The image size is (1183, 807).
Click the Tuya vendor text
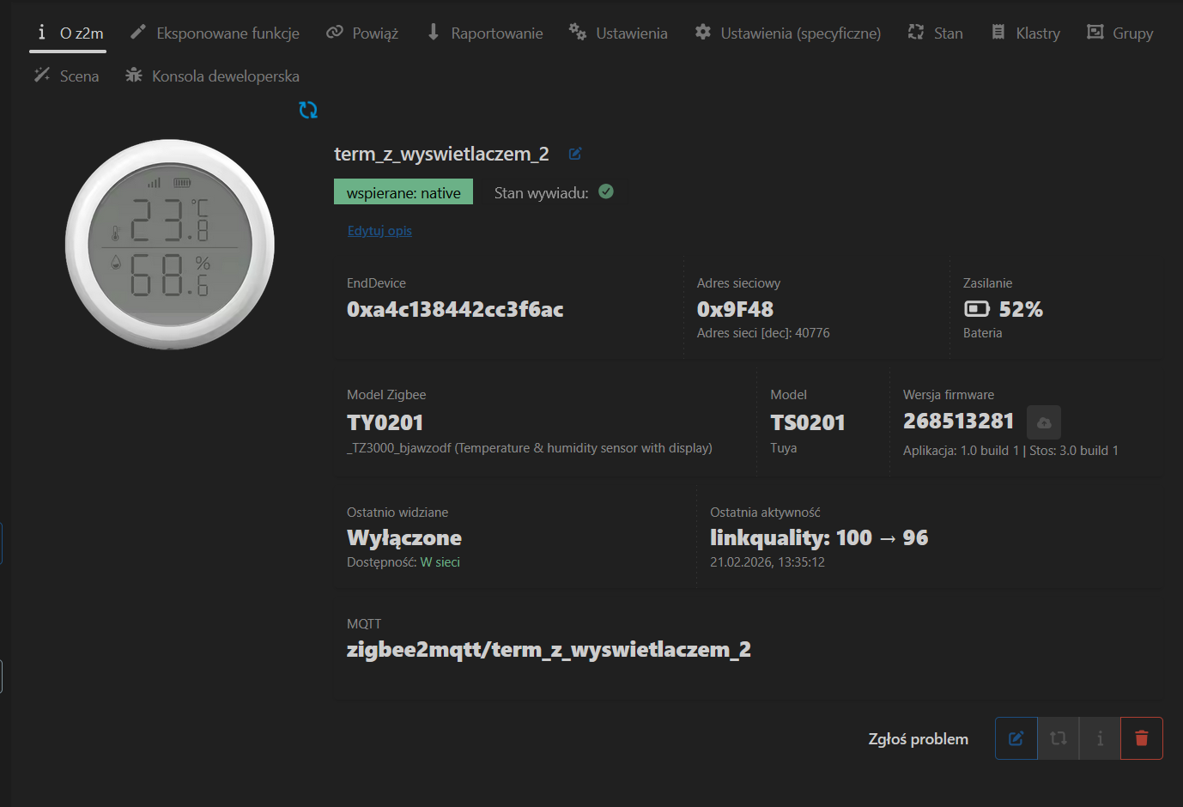(784, 448)
